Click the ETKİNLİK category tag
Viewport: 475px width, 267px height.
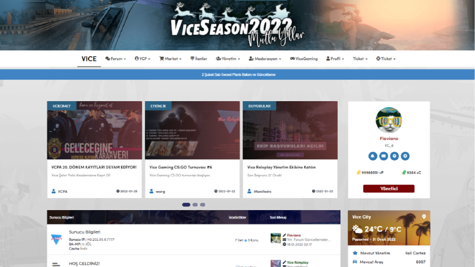pos(158,106)
